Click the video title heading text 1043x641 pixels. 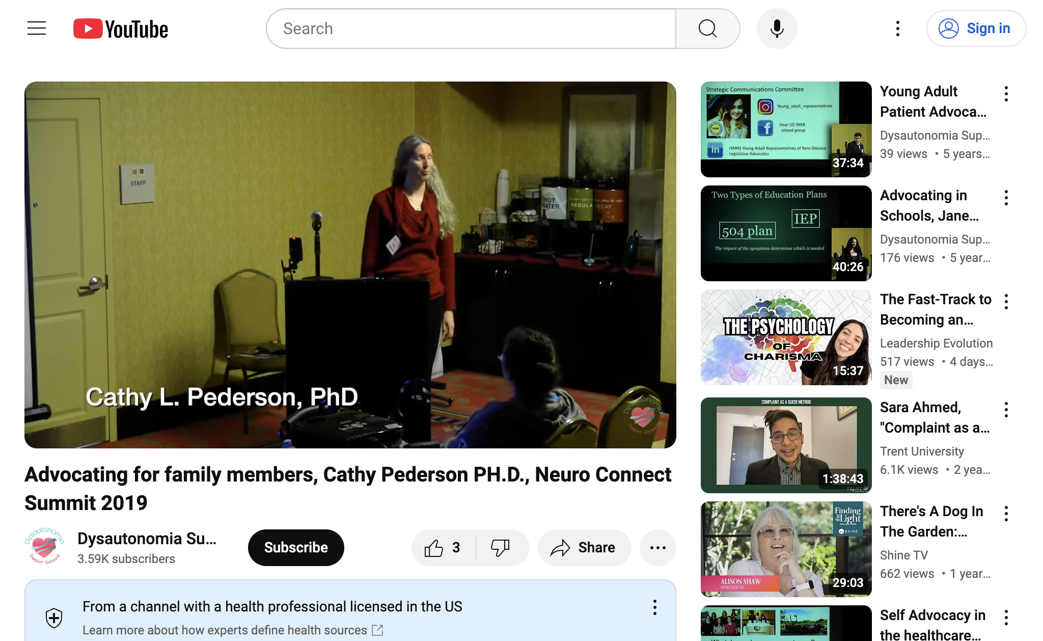pyautogui.click(x=348, y=489)
